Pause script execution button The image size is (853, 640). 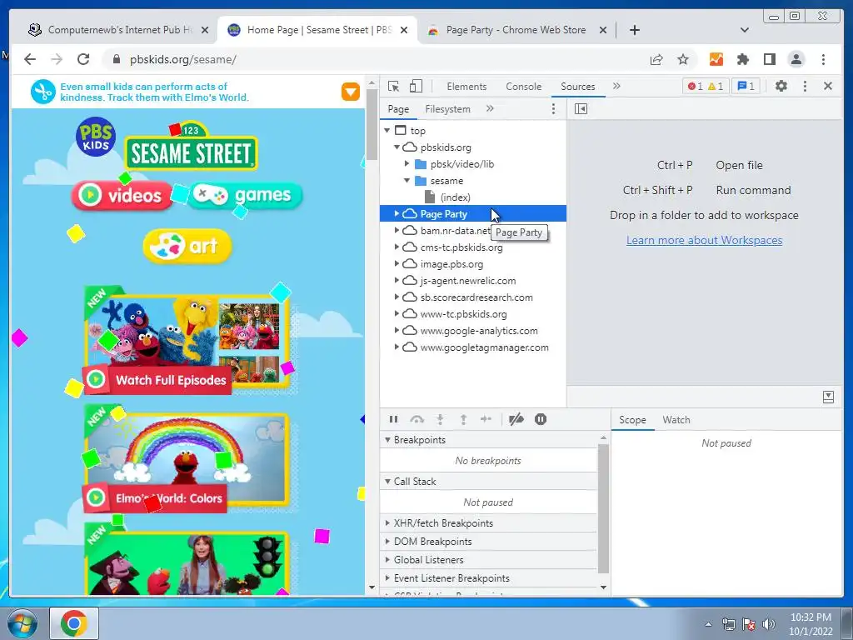(x=393, y=419)
